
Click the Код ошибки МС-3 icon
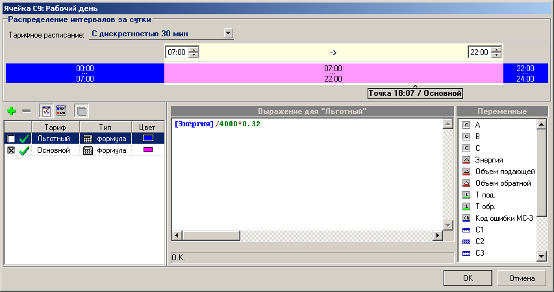(x=466, y=218)
